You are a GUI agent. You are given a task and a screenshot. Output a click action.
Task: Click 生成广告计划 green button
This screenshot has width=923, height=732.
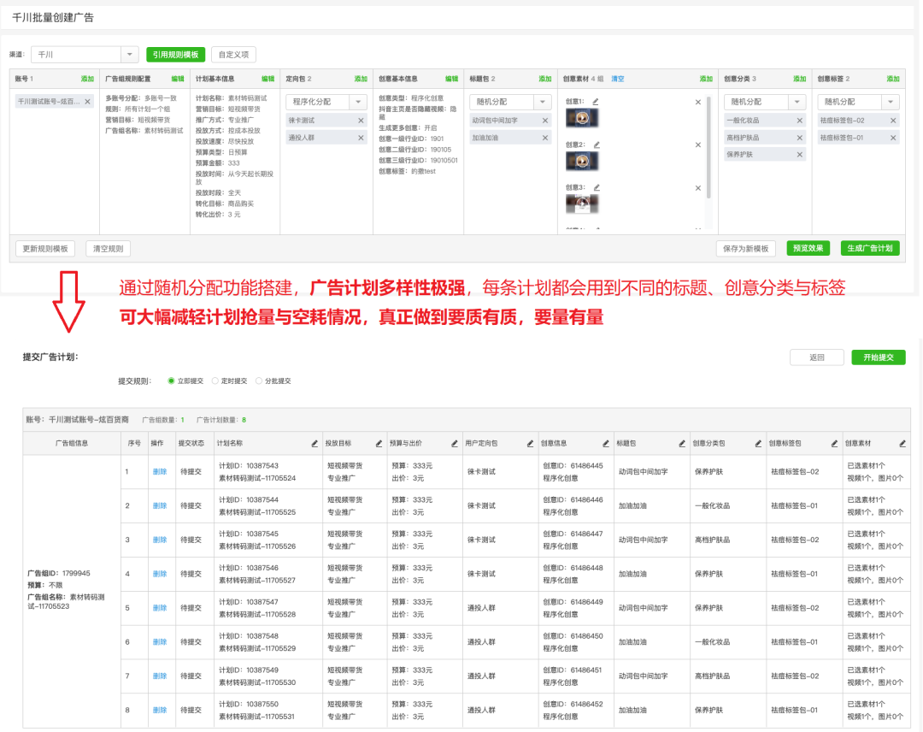(x=870, y=249)
